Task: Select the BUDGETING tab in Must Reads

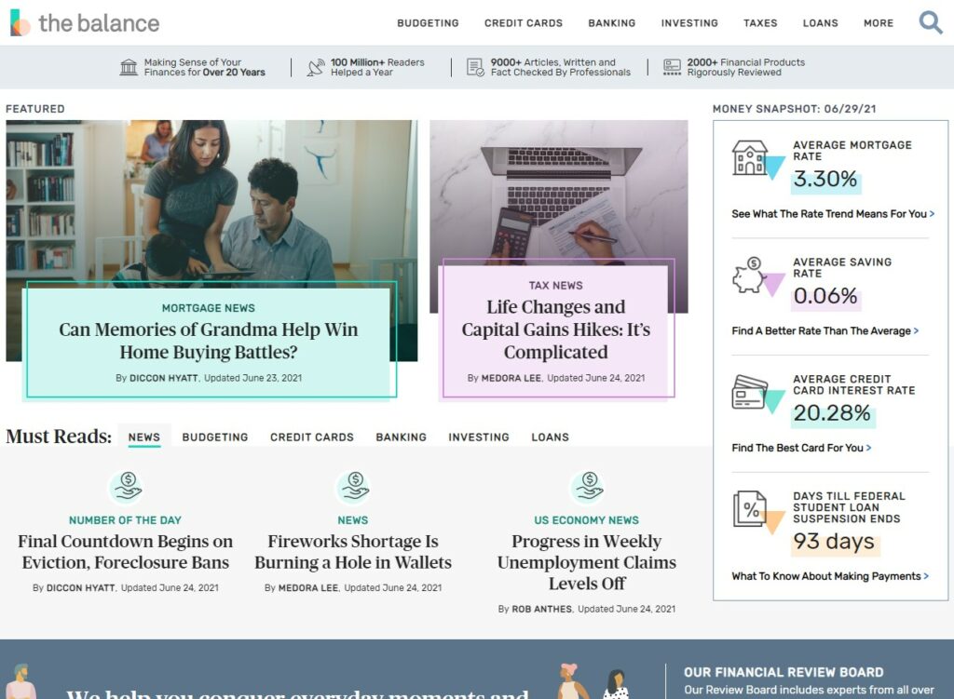Action: (x=215, y=437)
